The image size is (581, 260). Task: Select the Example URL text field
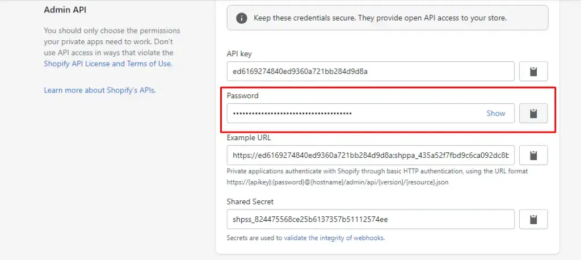coord(370,155)
